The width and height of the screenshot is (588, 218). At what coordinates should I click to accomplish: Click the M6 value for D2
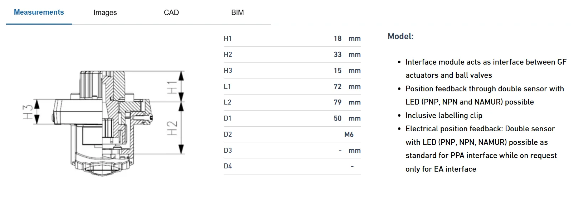(349, 135)
